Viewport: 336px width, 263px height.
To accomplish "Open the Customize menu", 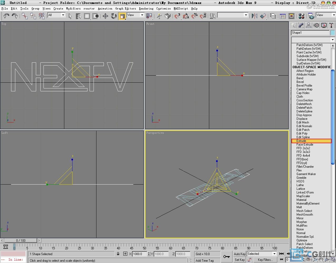I will click(163, 8).
